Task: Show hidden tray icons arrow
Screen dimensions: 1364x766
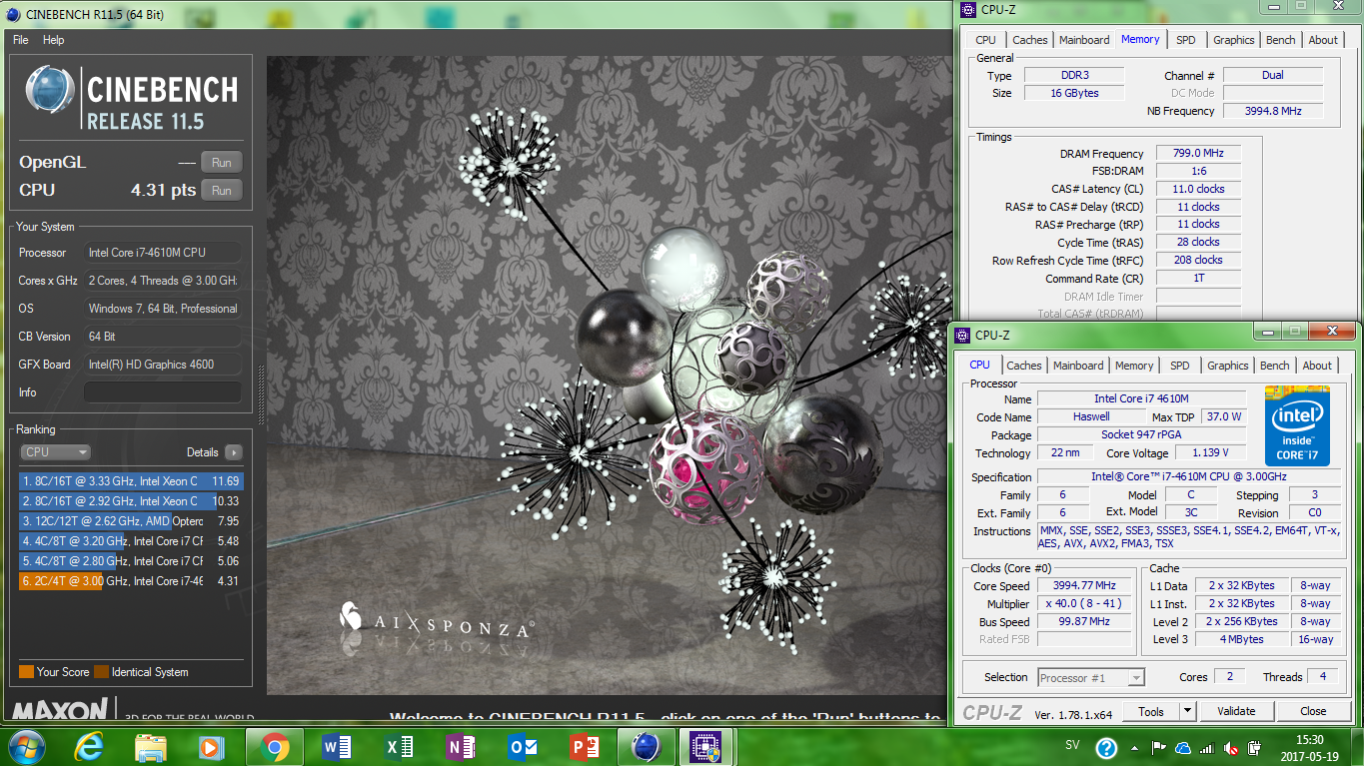Action: click(x=1135, y=747)
